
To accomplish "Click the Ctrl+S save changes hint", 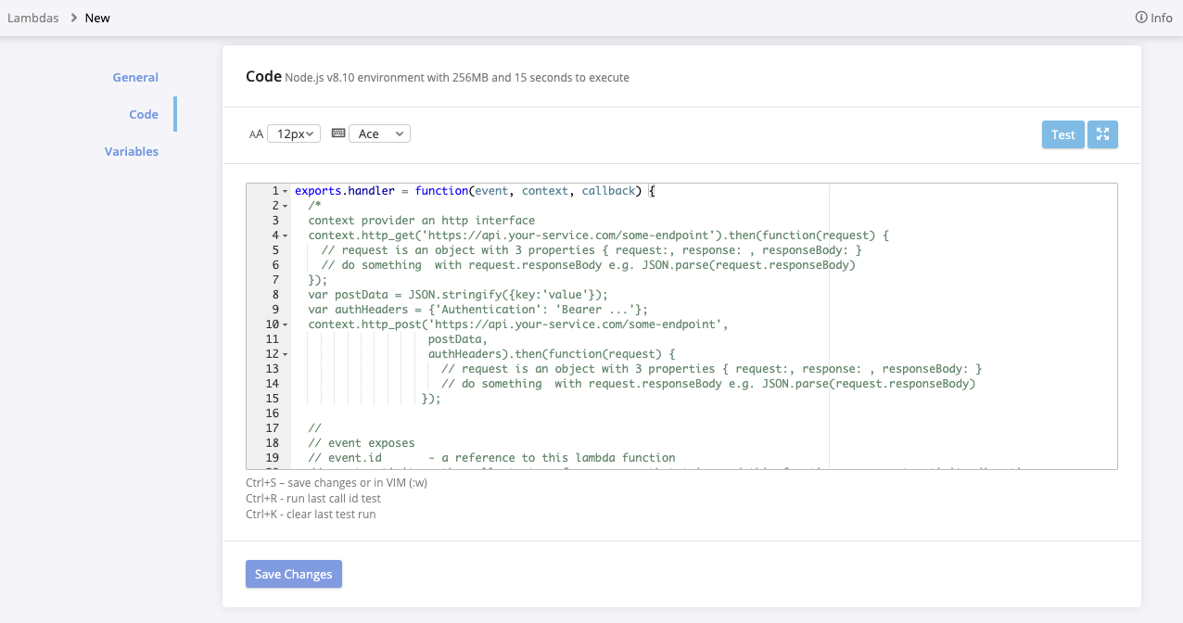I will point(337,482).
